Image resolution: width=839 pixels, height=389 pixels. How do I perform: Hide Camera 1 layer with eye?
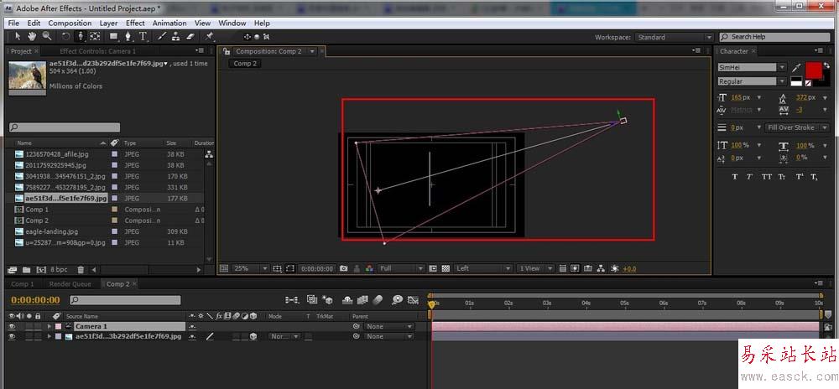pos(12,326)
